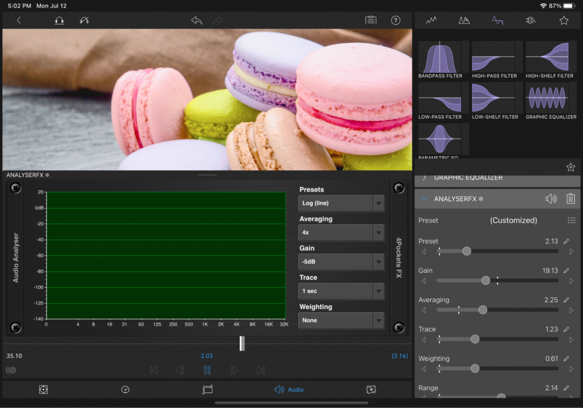
Task: Delete the AnalyserFX effect with the trash icon
Action: point(571,198)
